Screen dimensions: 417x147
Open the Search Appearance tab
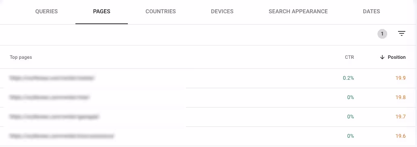(x=298, y=12)
